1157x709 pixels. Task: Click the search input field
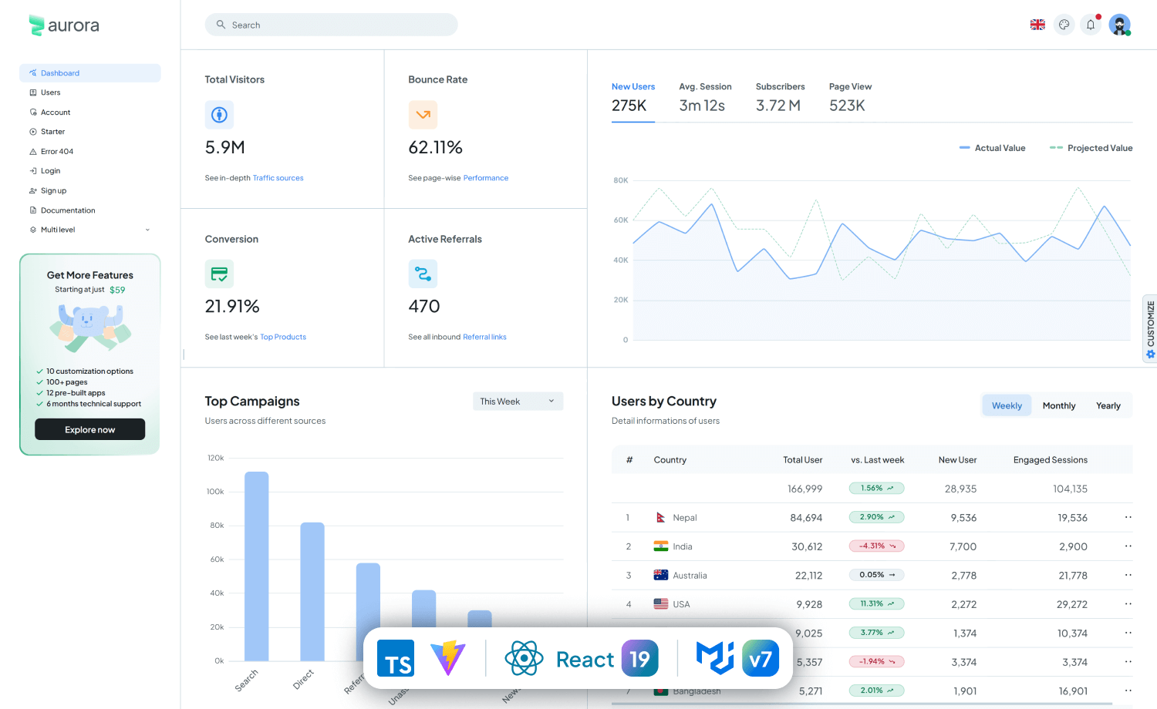(331, 24)
